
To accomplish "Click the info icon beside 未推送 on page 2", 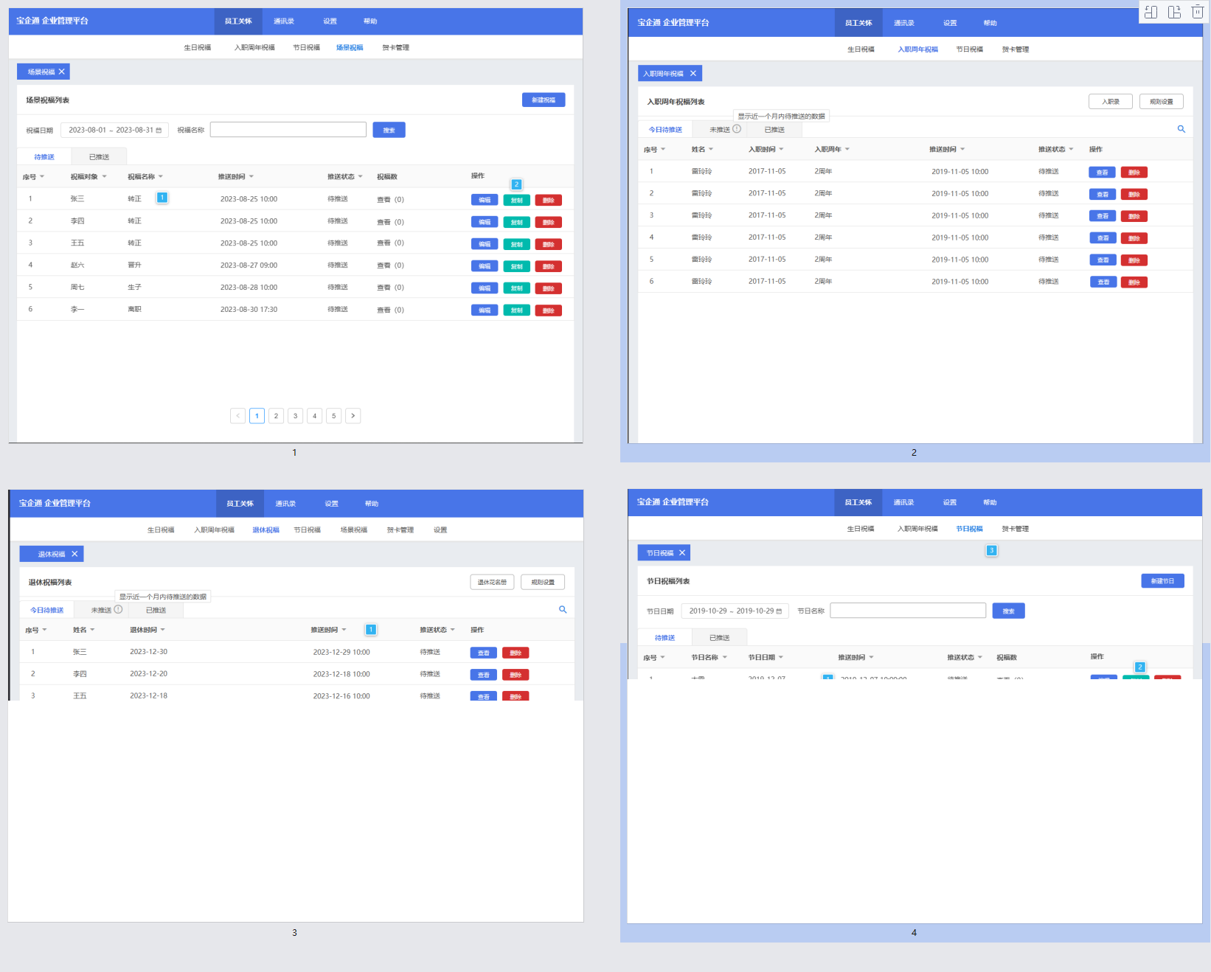I will tap(737, 129).
